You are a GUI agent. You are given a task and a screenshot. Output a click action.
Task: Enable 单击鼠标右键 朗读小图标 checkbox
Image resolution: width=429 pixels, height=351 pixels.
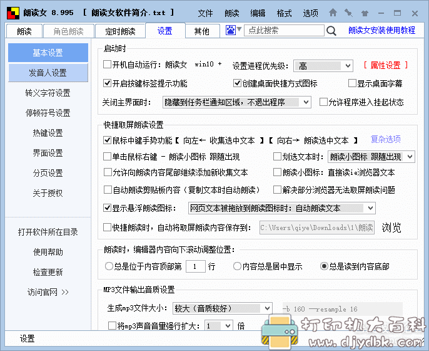(x=107, y=157)
